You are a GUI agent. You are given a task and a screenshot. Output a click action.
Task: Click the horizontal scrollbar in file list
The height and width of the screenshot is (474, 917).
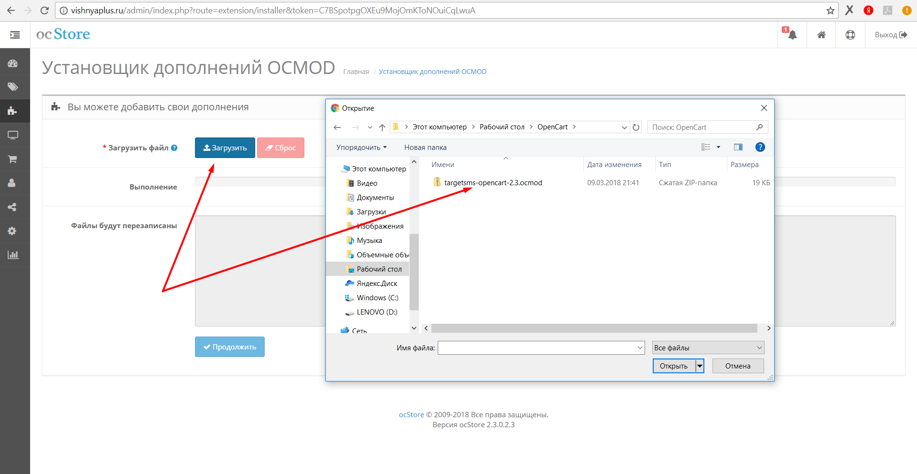click(x=593, y=328)
